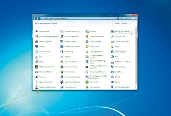The image size is (171, 116).
Task: Click the HomeGroup icon
Action: (62, 52)
